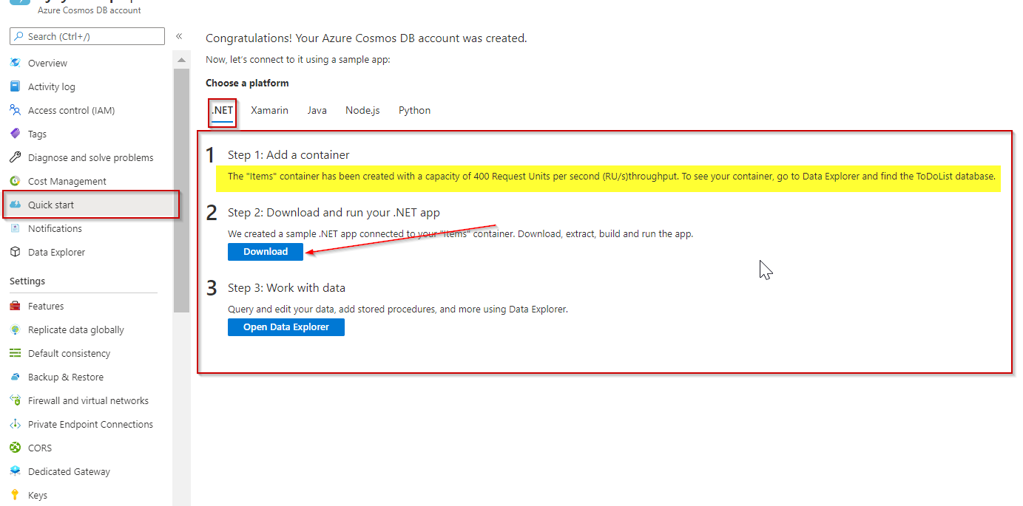Viewport: 1023px width, 506px height.
Task: Collapse the sidebar with double chevron
Action: click(179, 36)
